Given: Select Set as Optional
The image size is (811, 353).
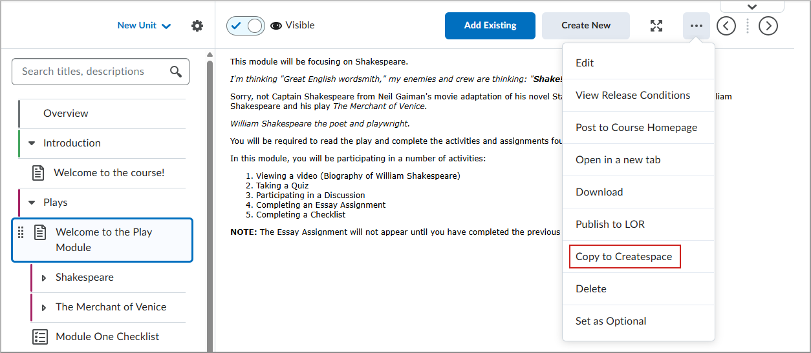Looking at the screenshot, I should (x=638, y=321).
